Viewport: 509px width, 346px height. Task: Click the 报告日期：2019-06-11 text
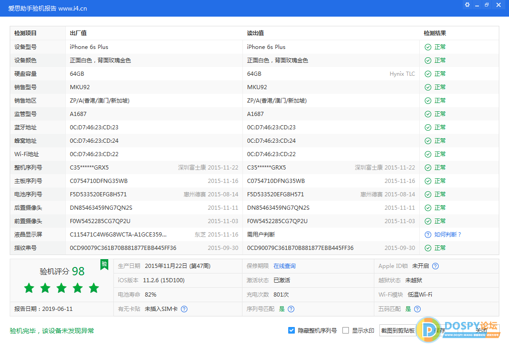[x=43, y=309]
